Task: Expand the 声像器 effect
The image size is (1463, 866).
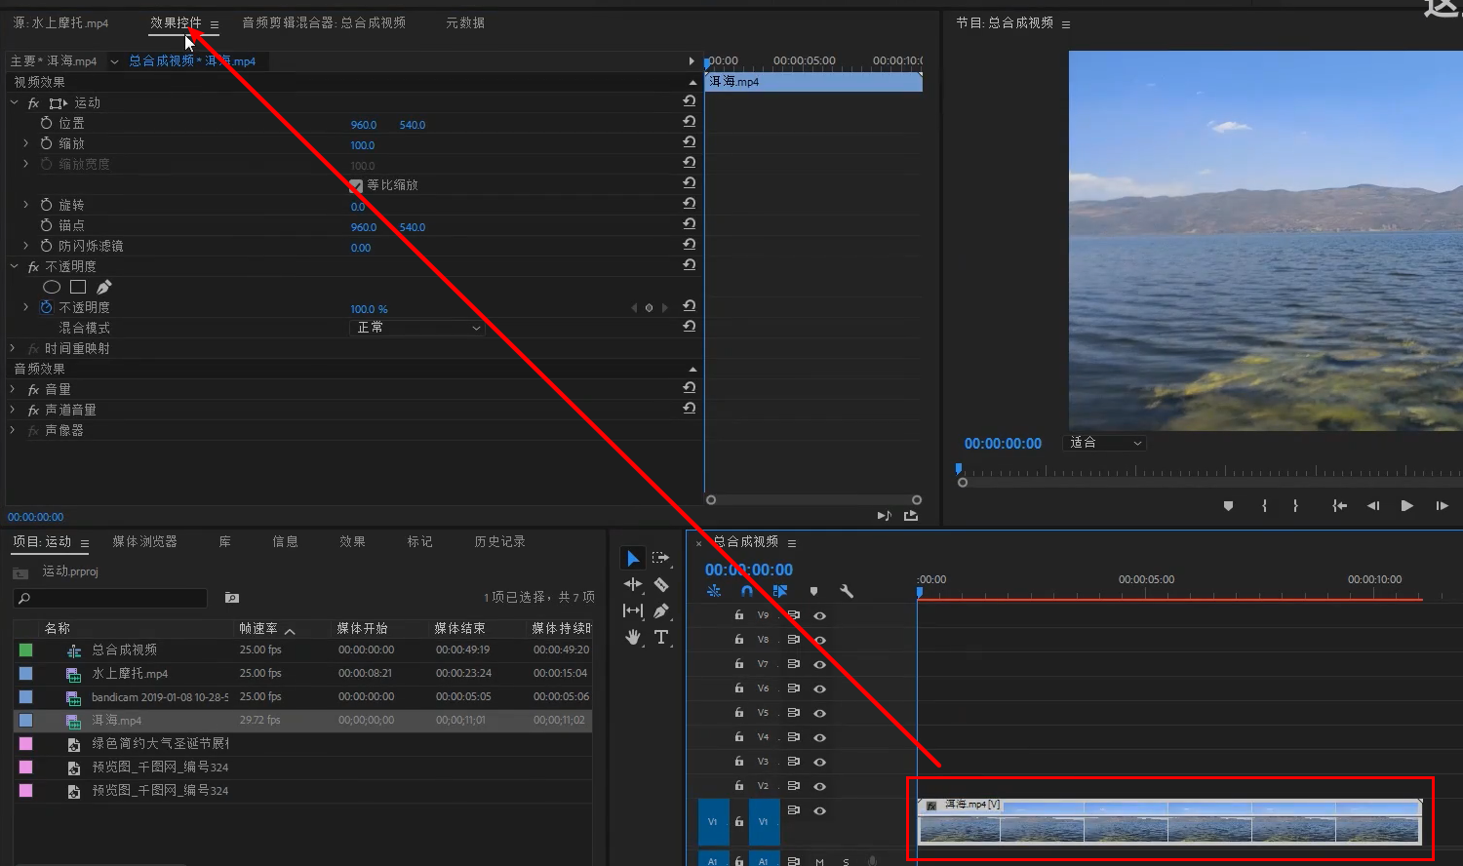Action: click(14, 430)
